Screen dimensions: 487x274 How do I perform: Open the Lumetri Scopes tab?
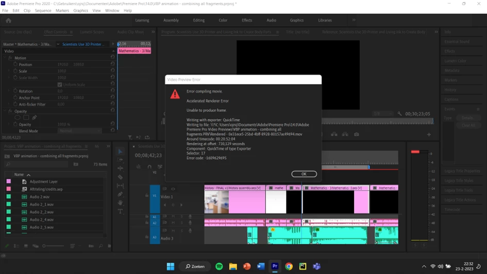[x=92, y=31]
